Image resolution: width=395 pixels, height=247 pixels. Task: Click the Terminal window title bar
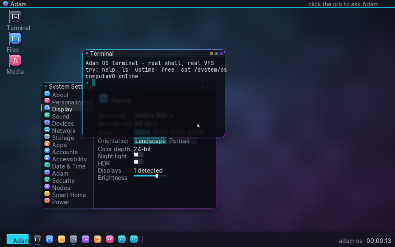[x=154, y=54]
